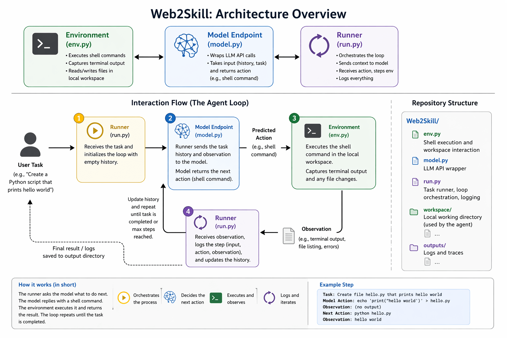Click 'Captures terminal output' bullet
The width and height of the screenshot is (507, 338).
(95, 63)
